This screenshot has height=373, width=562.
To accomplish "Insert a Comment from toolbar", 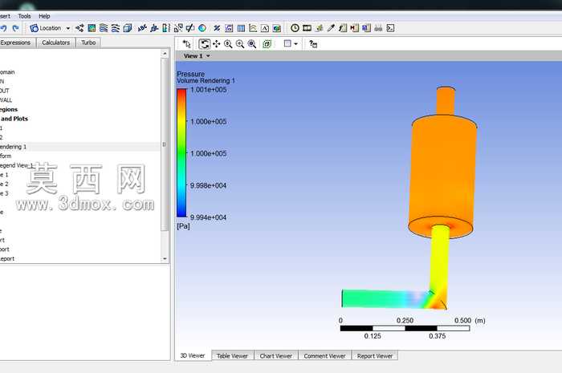I will pyautogui.click(x=265, y=28).
